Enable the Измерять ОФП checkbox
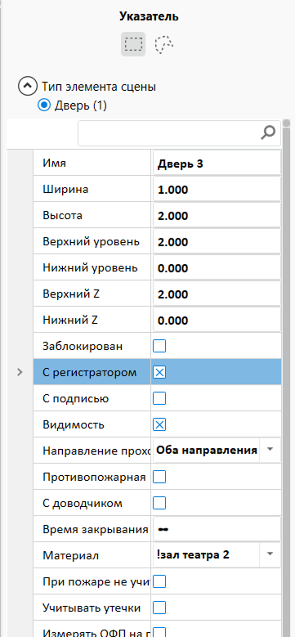This screenshot has height=637, width=295. coord(159,632)
